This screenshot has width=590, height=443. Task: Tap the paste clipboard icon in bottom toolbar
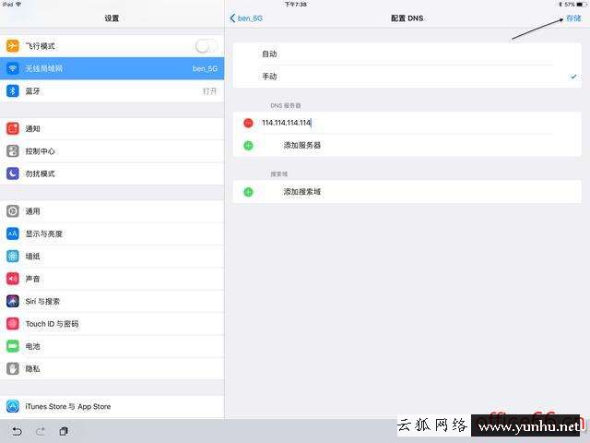[64, 431]
